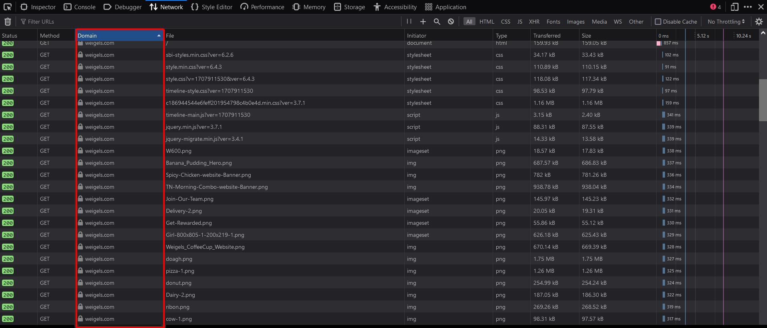Image resolution: width=767 pixels, height=328 pixels.
Task: Sort requests by Transferred column
Action: (547, 36)
